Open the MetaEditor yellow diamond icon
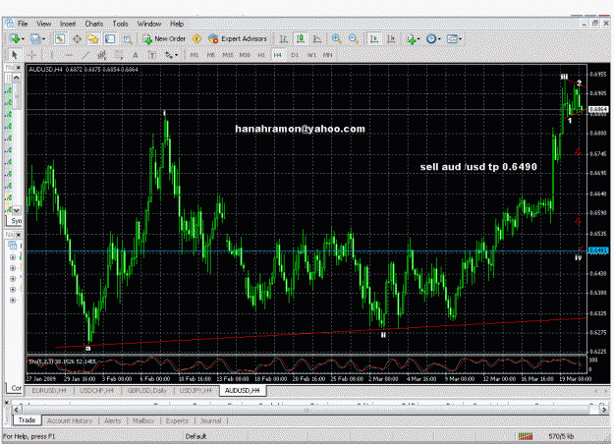The width and height of the screenshot is (614, 444). 196,38
